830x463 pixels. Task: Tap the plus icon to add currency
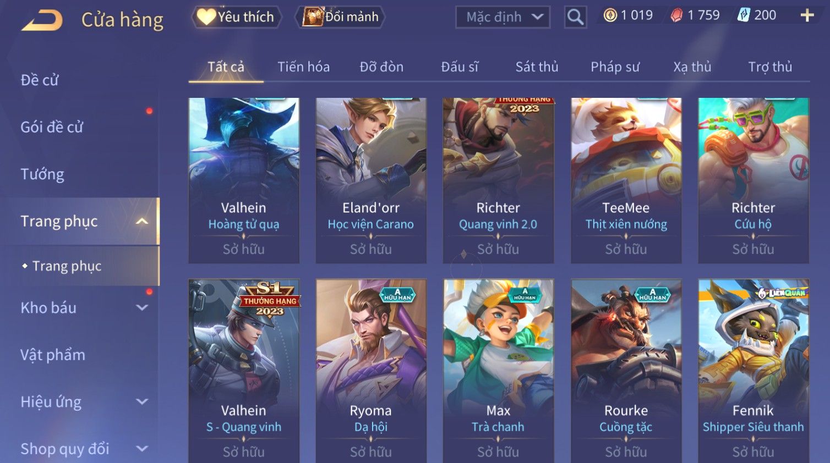pyautogui.click(x=807, y=15)
